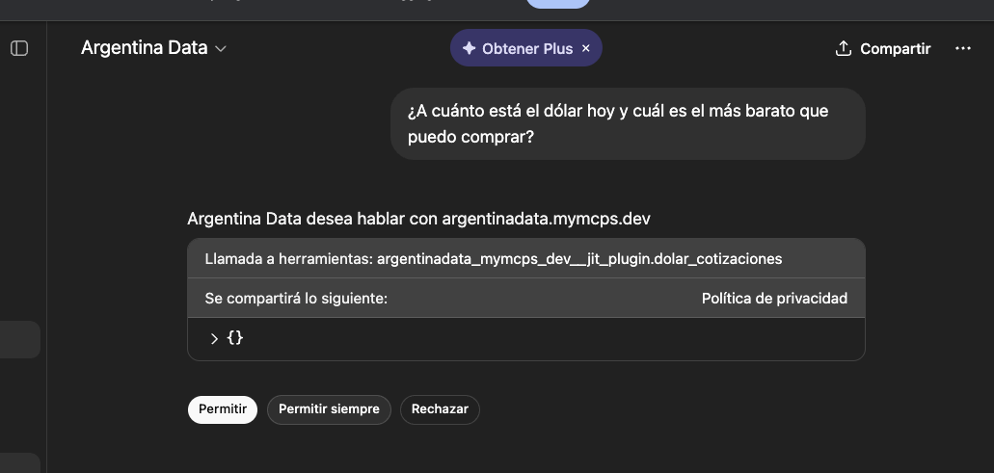The image size is (994, 473).
Task: Expand the {} shared data disclosure
Action: (x=214, y=338)
